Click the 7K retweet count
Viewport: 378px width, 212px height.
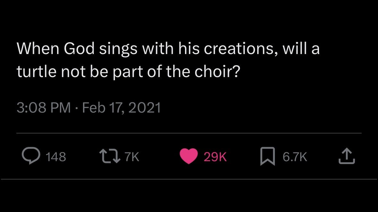(131, 157)
